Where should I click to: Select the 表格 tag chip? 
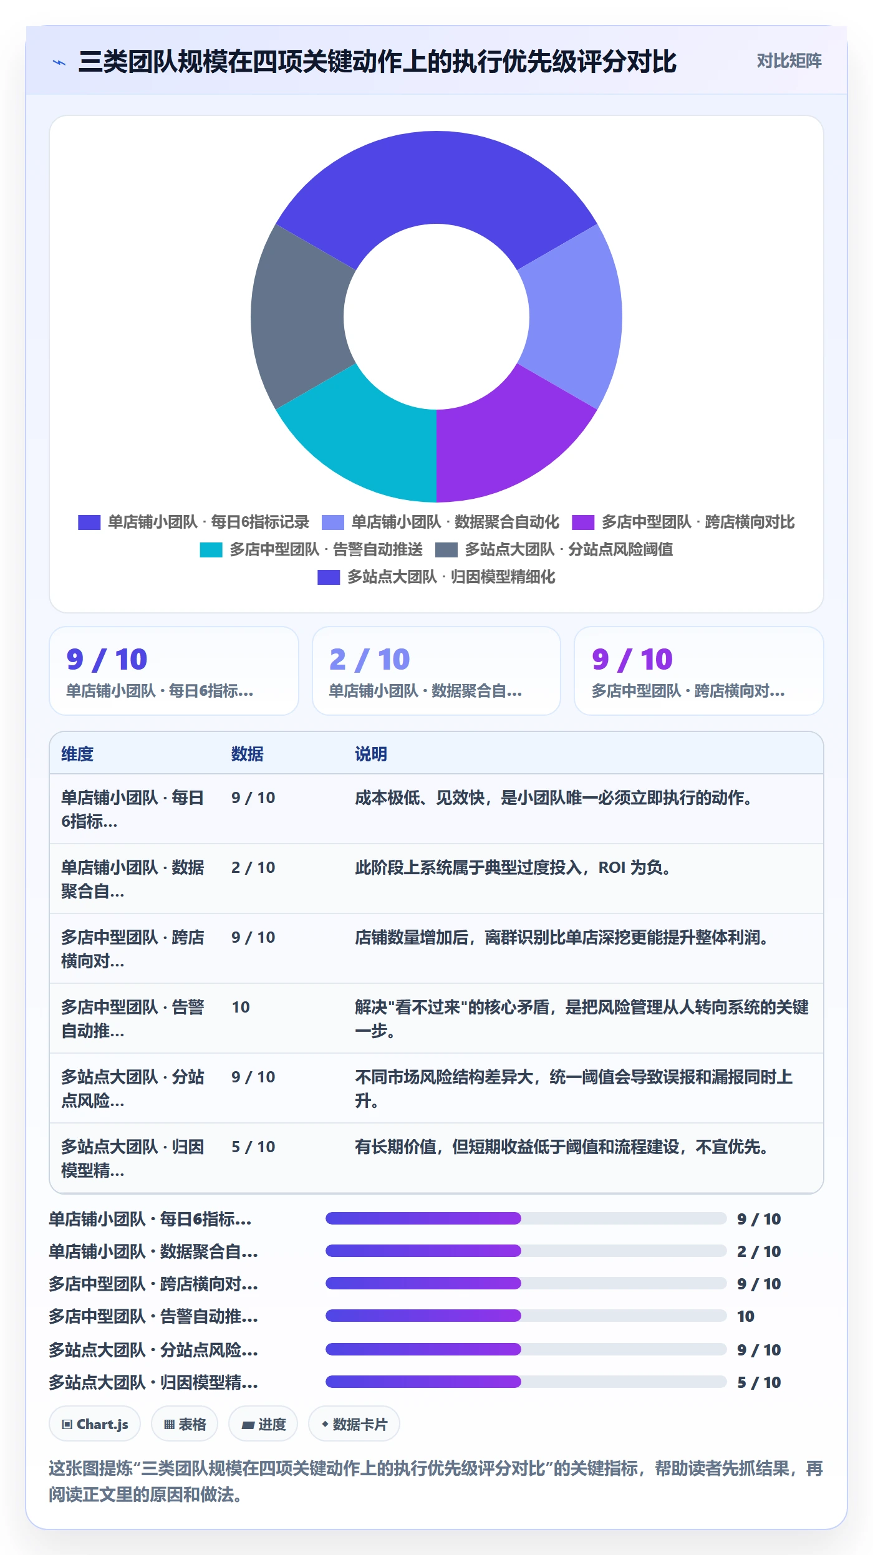click(x=185, y=1424)
